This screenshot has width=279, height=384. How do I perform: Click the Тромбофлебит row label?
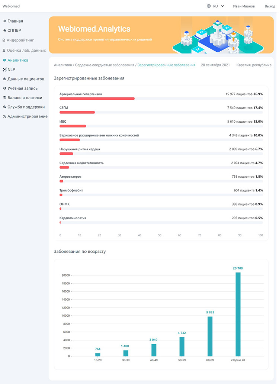(71, 190)
